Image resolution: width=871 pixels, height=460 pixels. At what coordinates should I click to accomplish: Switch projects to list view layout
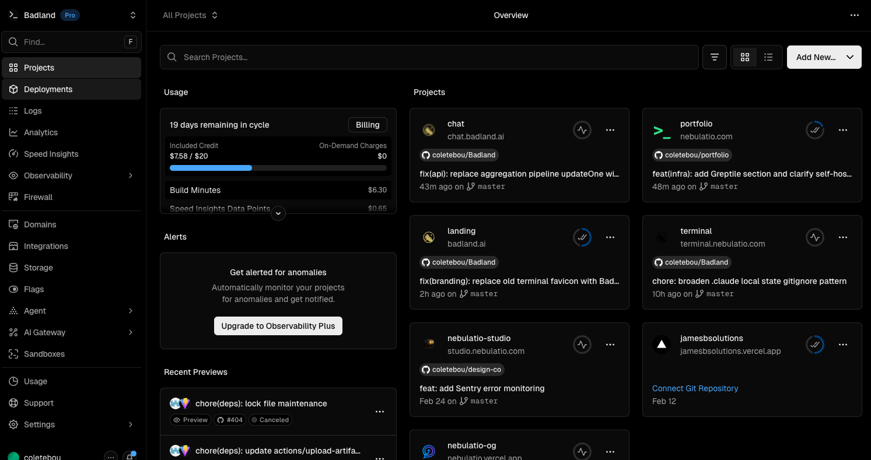tap(768, 57)
